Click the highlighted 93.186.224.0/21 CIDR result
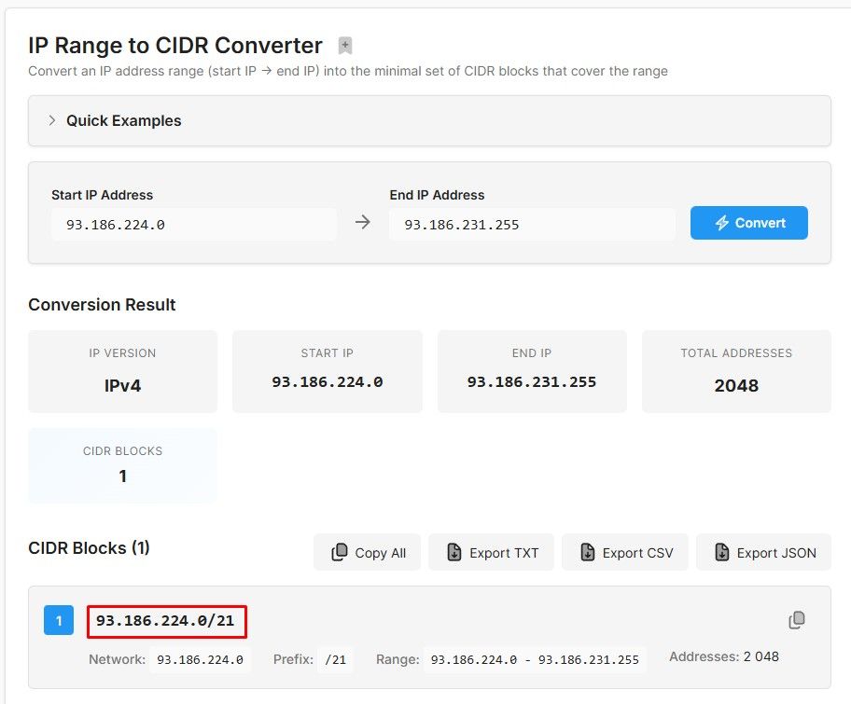Viewport: 851px width, 704px height. (x=166, y=618)
